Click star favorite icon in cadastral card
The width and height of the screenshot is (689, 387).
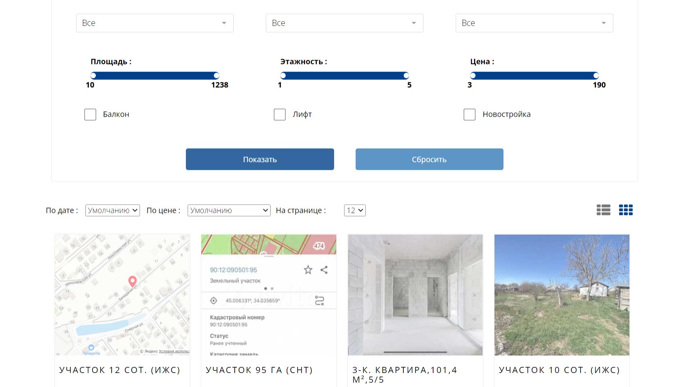point(308,270)
